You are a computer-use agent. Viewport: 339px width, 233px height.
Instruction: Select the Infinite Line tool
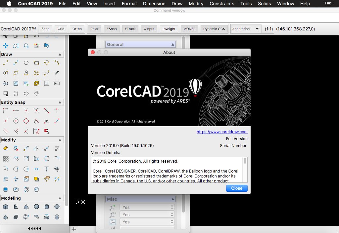click(16, 63)
